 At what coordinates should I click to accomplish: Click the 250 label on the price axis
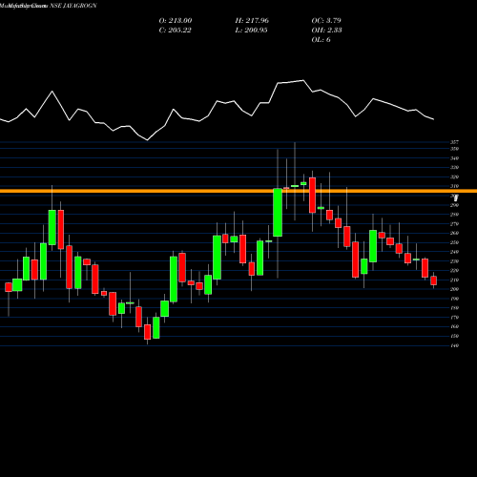[454, 242]
